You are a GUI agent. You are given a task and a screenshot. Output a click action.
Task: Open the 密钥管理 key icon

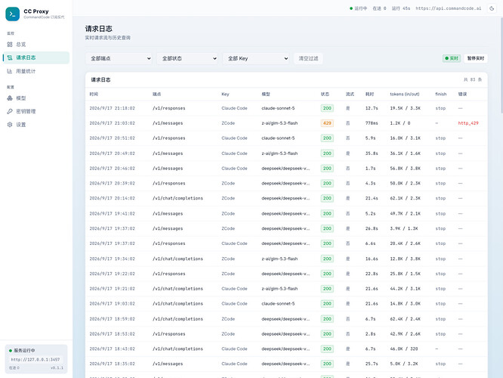tap(10, 111)
